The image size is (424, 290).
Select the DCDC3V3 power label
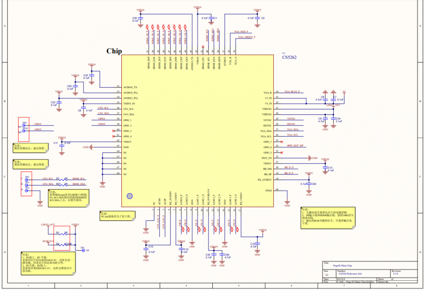pos(48,241)
